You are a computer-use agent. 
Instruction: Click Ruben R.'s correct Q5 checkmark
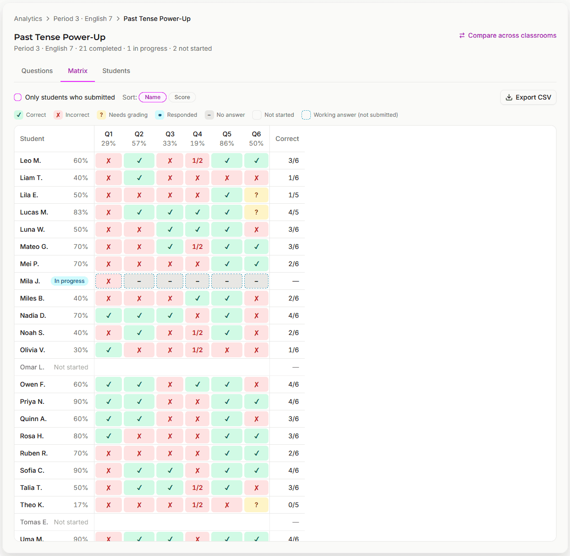pos(227,453)
